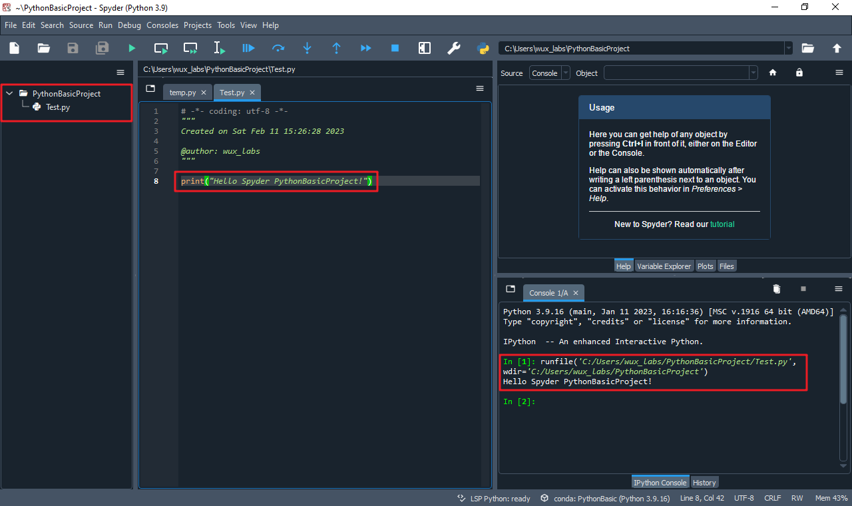Save all files using toolbar icon

pyautogui.click(x=103, y=48)
